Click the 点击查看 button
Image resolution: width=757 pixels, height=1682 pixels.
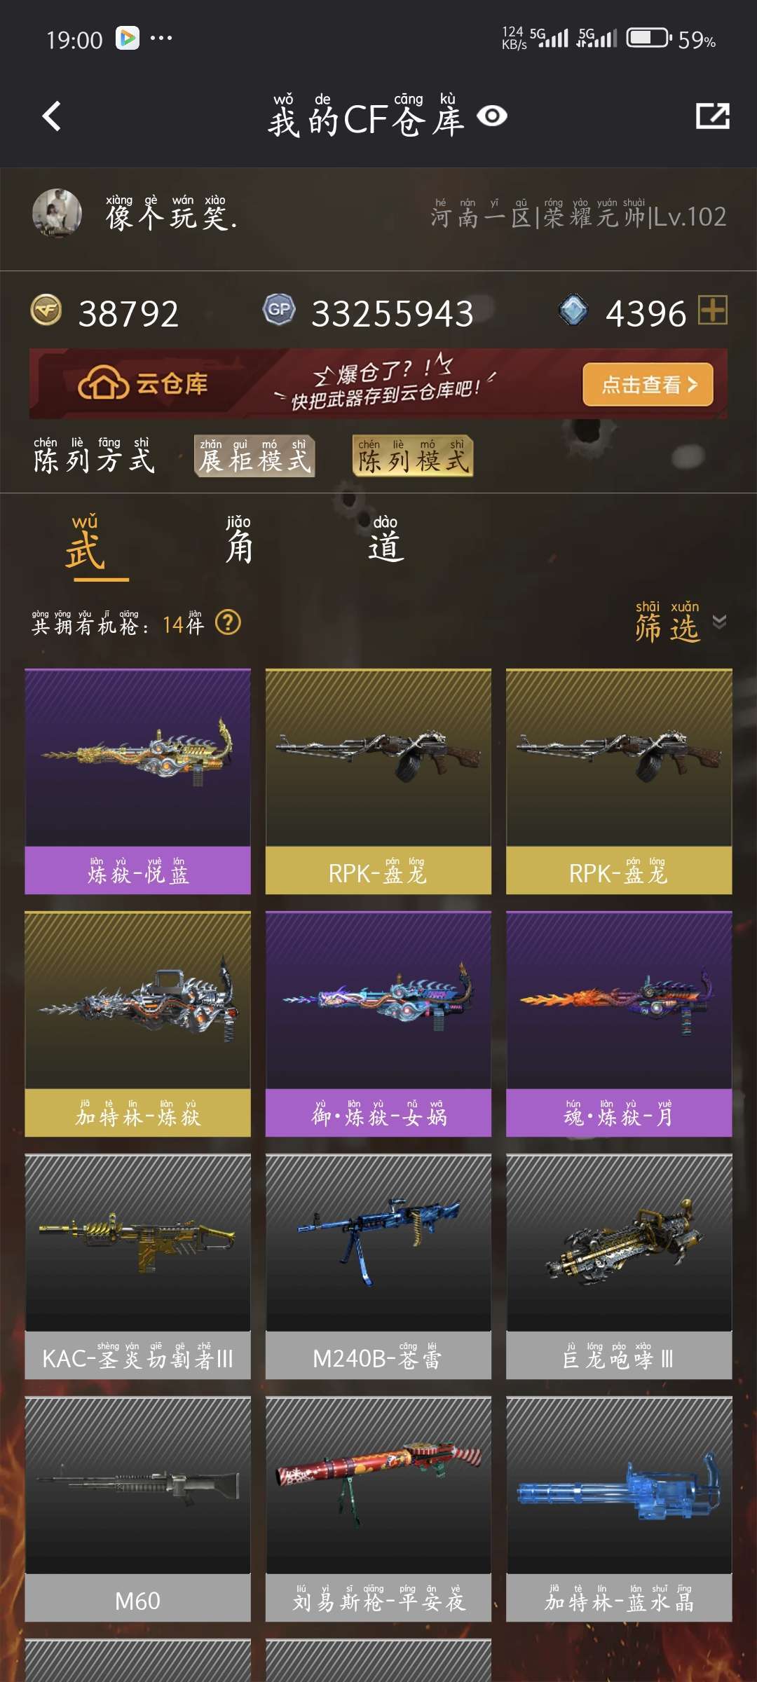pyautogui.click(x=648, y=384)
